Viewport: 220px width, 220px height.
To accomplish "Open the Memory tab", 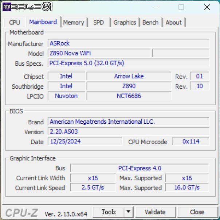I will pyautogui.click(x=74, y=23).
